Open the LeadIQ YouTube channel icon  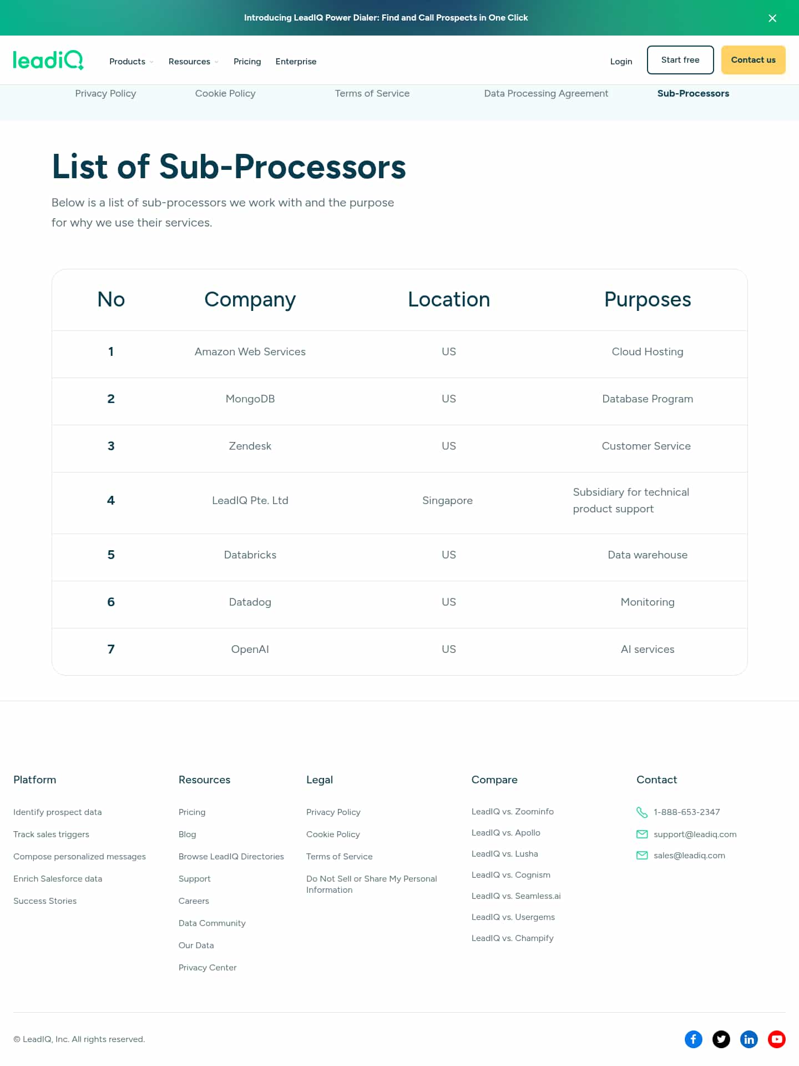(777, 1039)
